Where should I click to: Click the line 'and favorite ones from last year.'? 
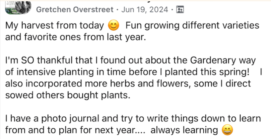pos(76,37)
